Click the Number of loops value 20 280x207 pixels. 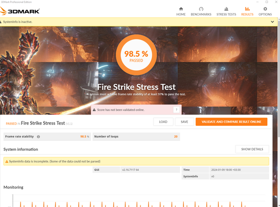click(176, 137)
